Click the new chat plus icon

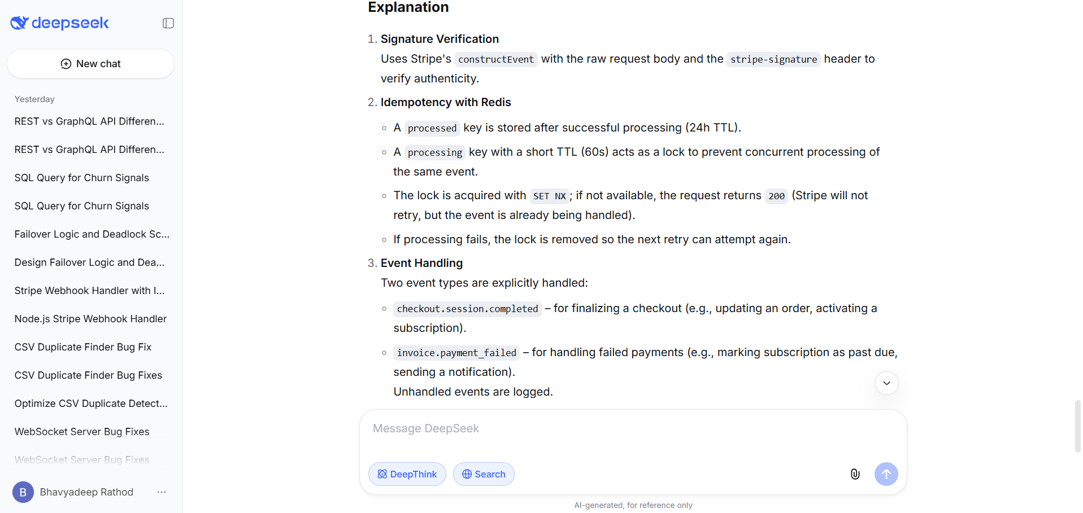click(66, 64)
